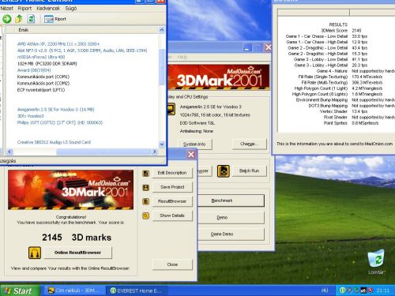The width and height of the screenshot is (395, 296).
Task: Click the Amigamerlin 2.5 SE for Voodoo 3 link
Action: click(55, 110)
